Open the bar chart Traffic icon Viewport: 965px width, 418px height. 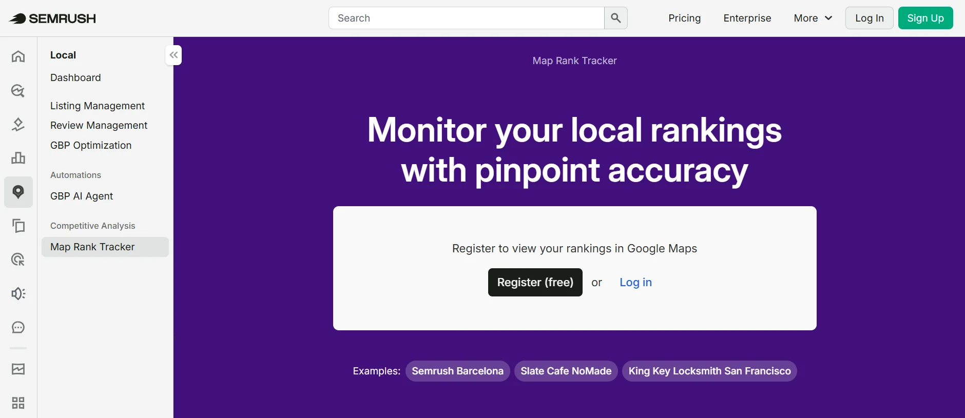click(x=18, y=158)
